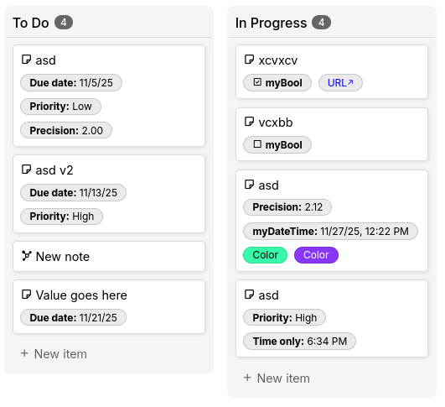This screenshot has width=445, height=407.
Task: Click Due date 11/21/25 badge
Action: point(73,317)
